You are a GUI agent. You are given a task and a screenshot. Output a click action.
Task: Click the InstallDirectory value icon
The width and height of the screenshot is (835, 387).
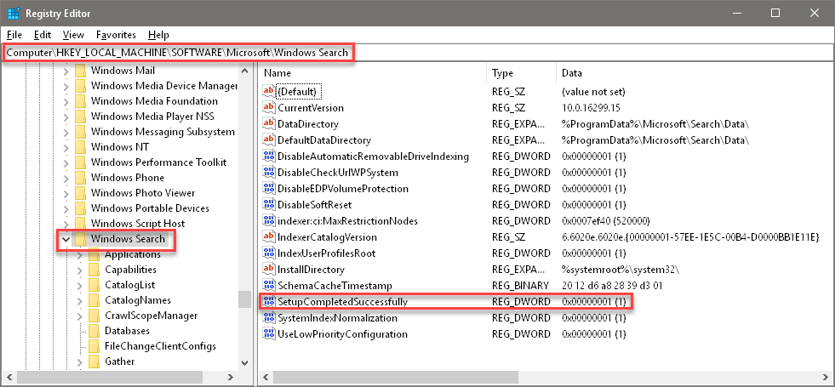coord(269,270)
